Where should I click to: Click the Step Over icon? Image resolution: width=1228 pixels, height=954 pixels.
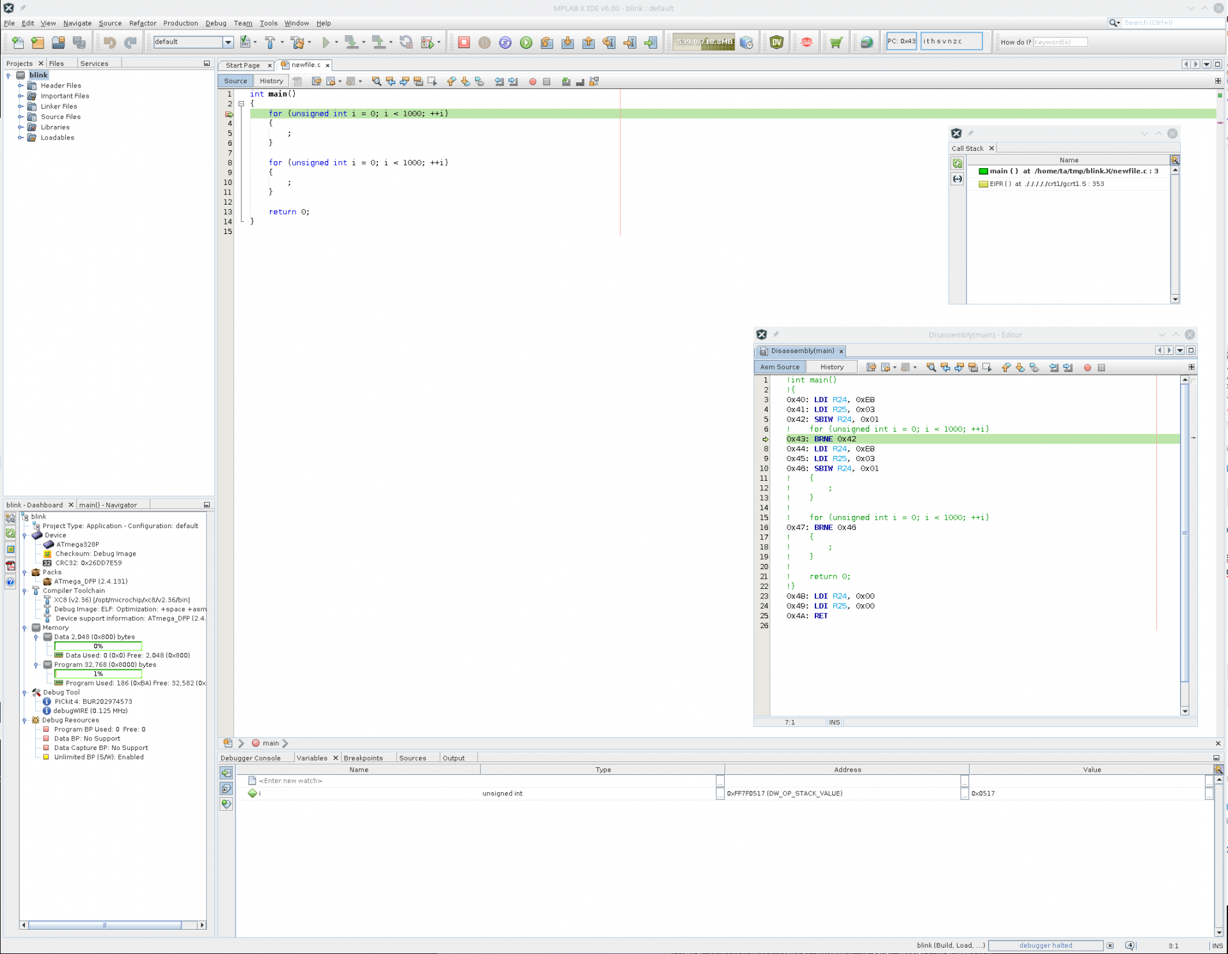546,42
